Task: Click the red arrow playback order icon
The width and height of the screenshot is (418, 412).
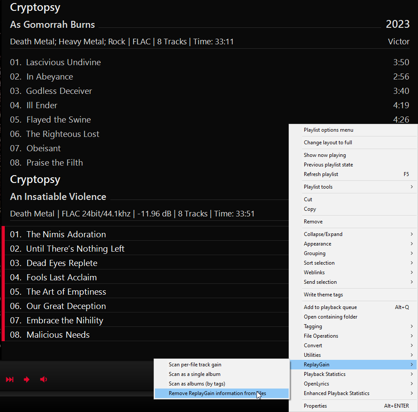Action: (x=26, y=379)
